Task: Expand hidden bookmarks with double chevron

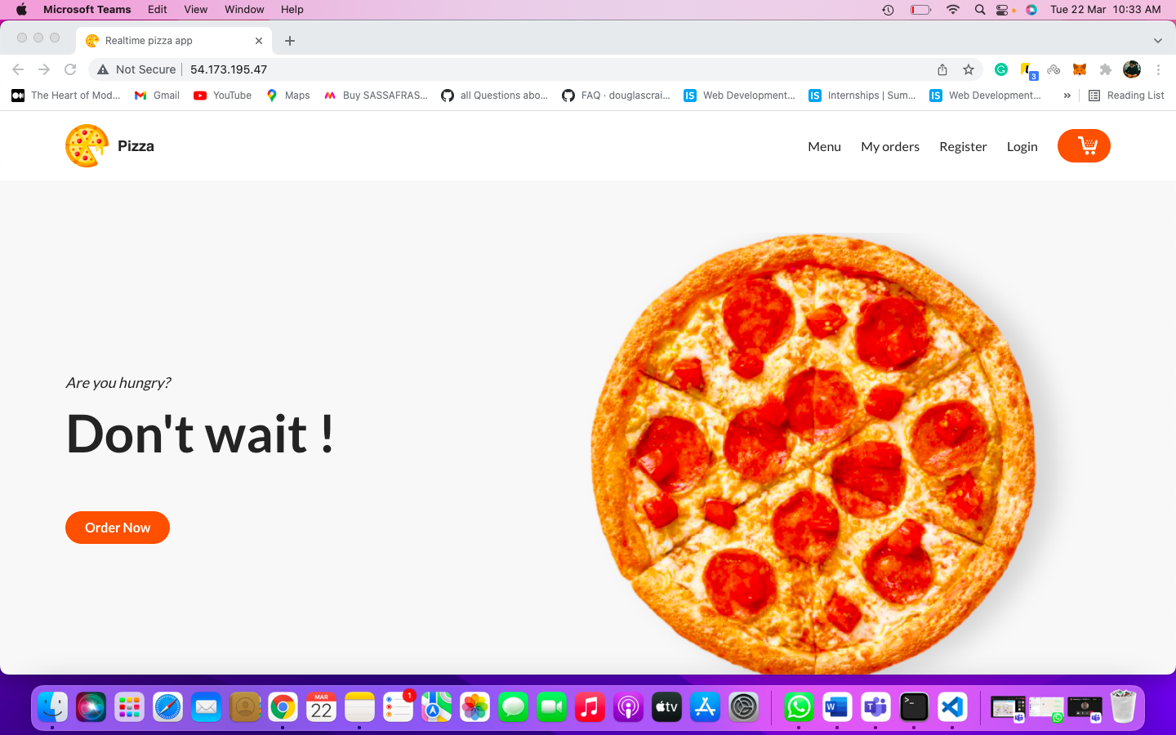Action: tap(1067, 96)
